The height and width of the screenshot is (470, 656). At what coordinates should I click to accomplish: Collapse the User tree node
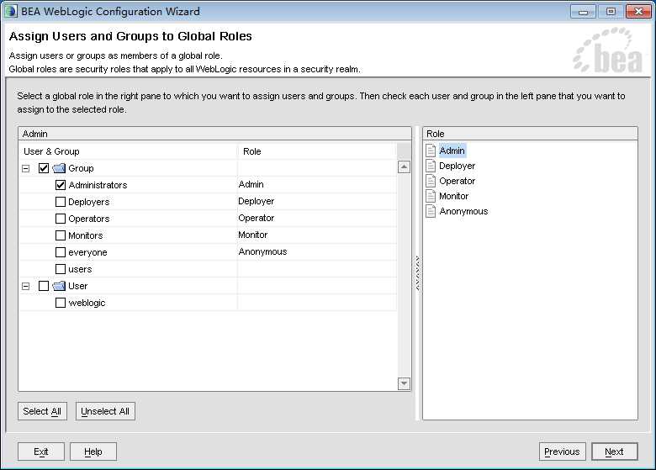26,286
